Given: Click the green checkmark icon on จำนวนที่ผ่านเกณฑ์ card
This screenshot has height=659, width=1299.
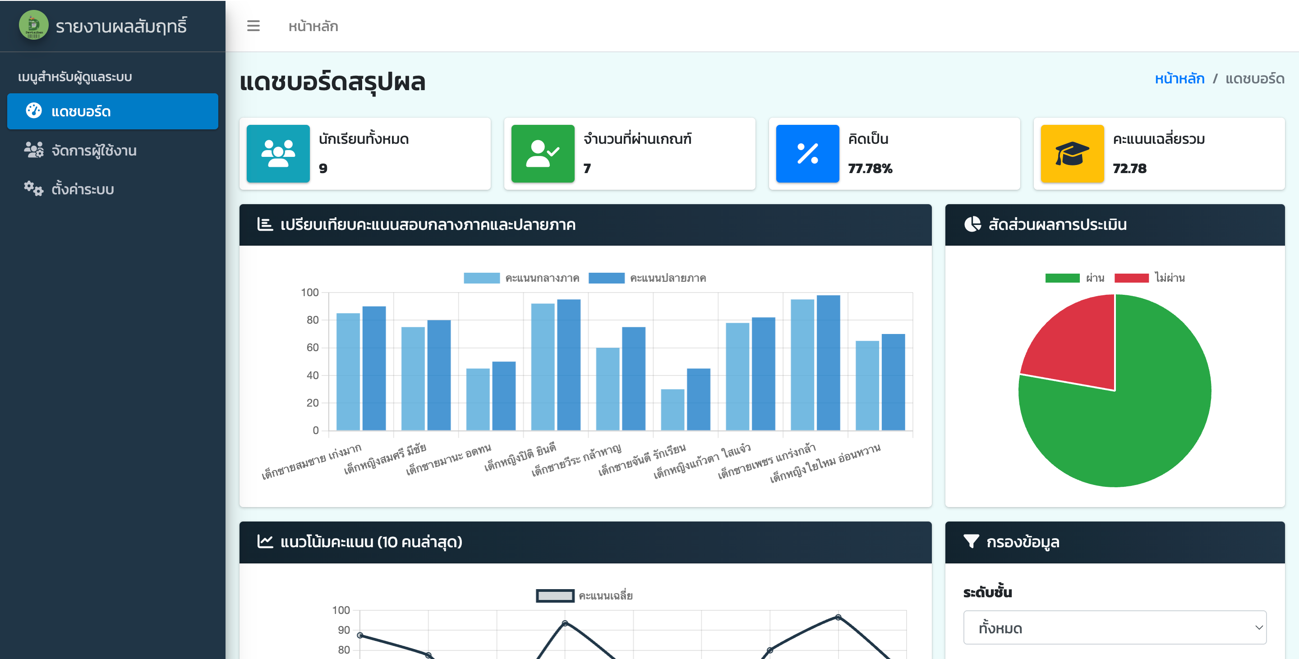Looking at the screenshot, I should point(543,154).
